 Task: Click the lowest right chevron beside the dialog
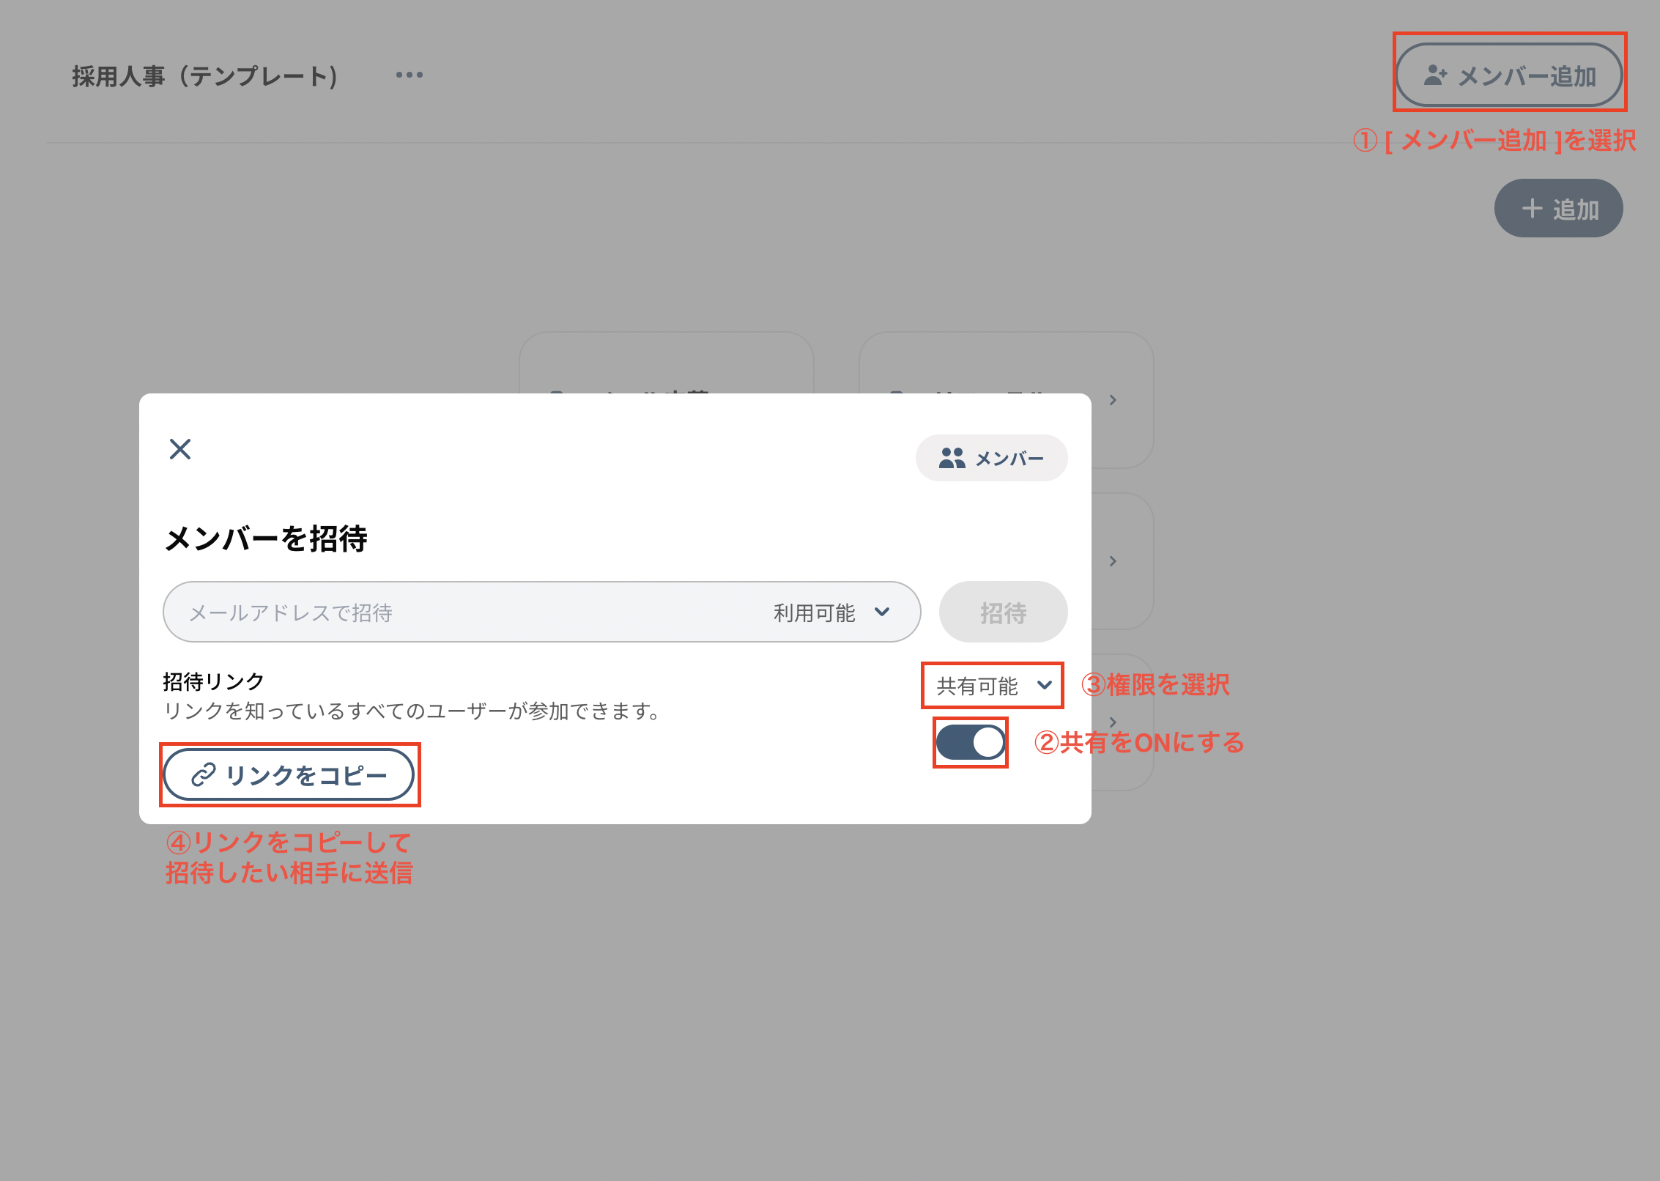(x=1113, y=722)
